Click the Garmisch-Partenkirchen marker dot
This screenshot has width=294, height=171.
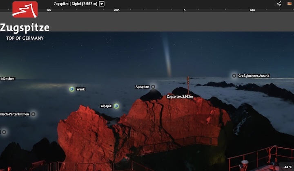[33, 114]
